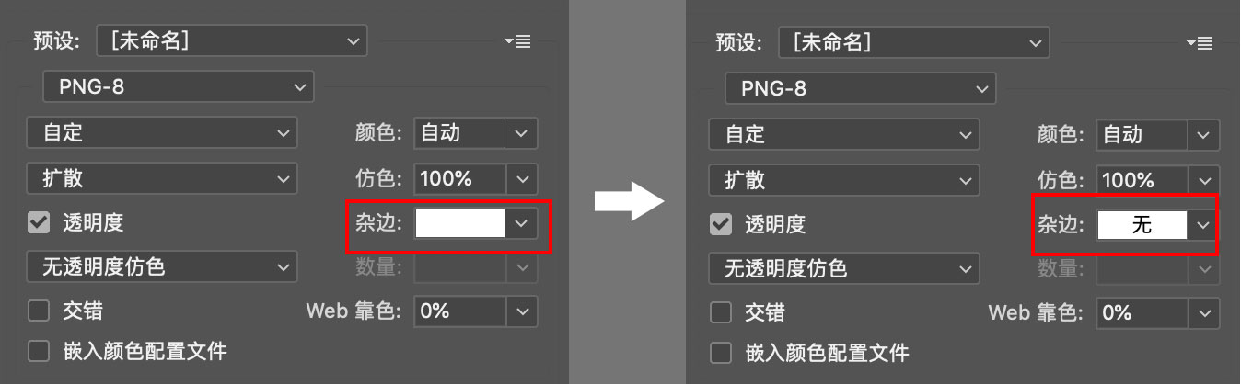Click the 颜色 自动 value field in the left panel
Image resolution: width=1241 pixels, height=384 pixels.
tap(459, 133)
